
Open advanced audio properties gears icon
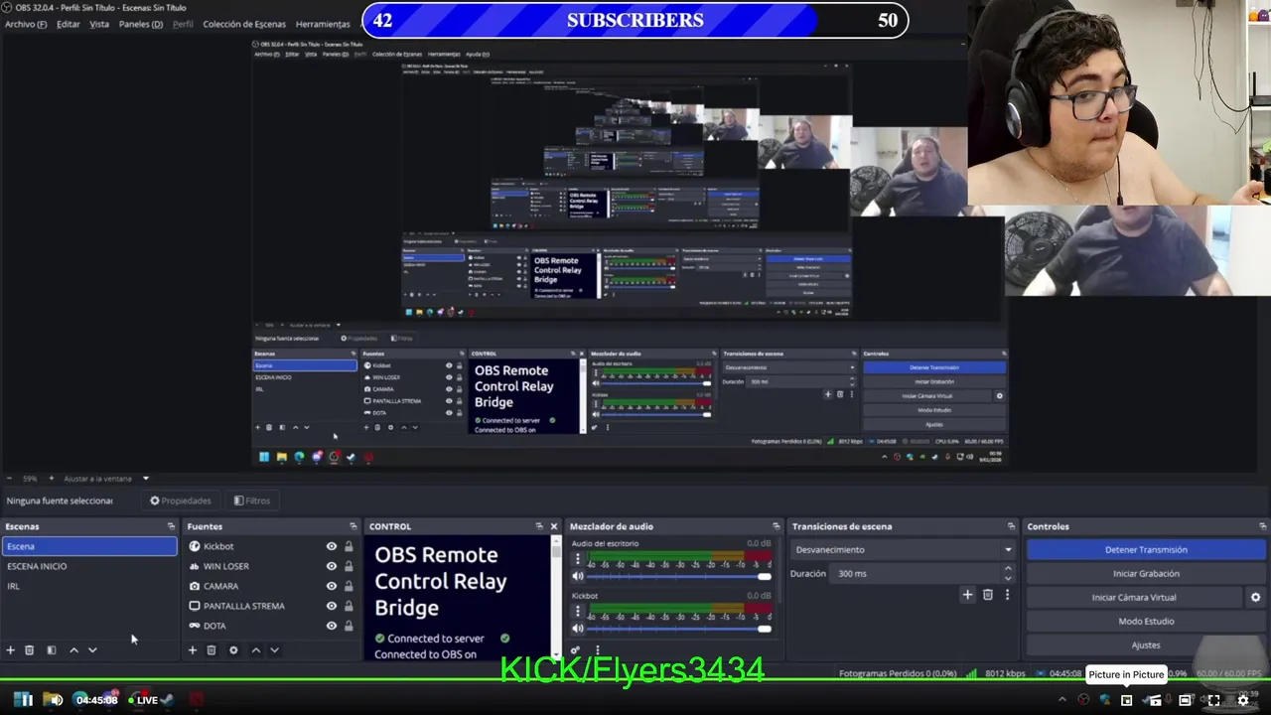575,650
